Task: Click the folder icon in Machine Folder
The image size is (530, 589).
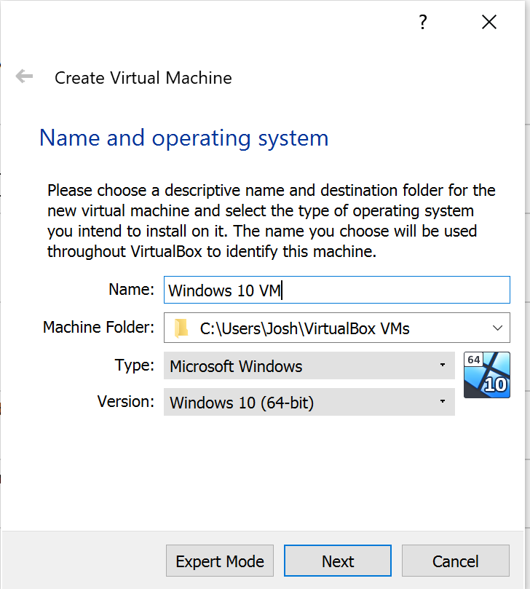Action: (182, 328)
